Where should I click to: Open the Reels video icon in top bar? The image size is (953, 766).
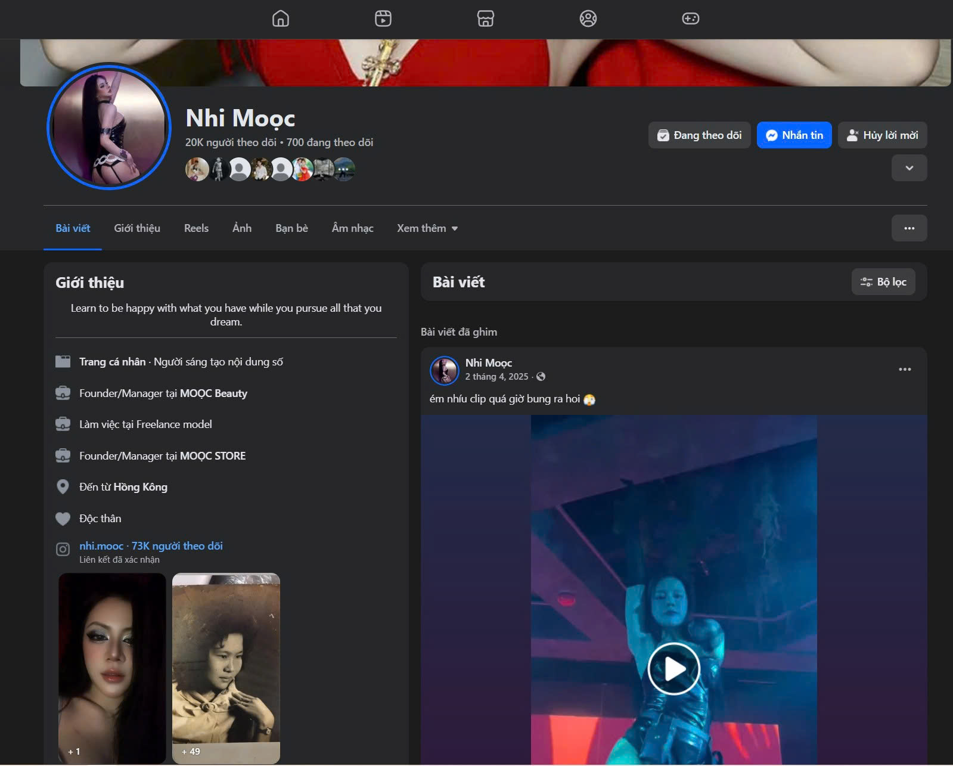pos(383,19)
